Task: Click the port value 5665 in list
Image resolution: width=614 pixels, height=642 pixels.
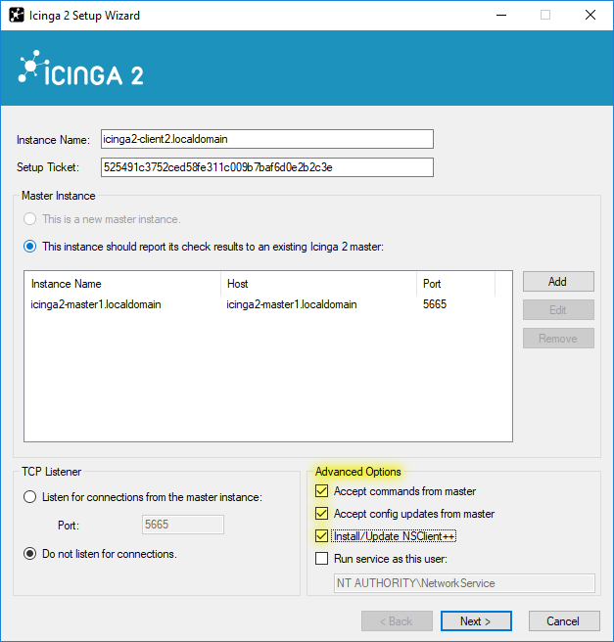Action: [435, 304]
